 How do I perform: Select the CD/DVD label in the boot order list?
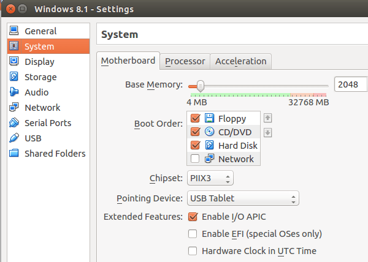click(x=235, y=132)
